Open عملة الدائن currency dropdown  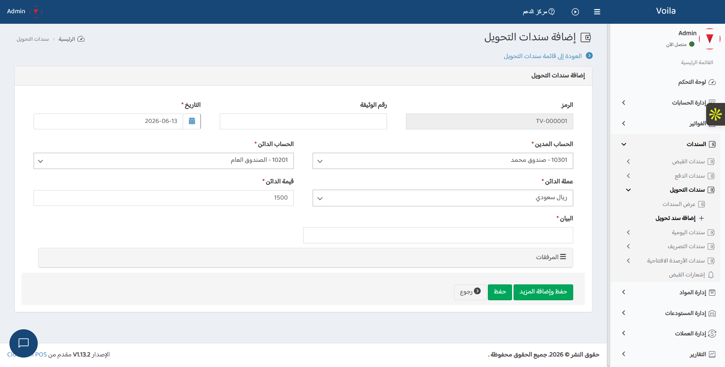pyautogui.click(x=443, y=198)
